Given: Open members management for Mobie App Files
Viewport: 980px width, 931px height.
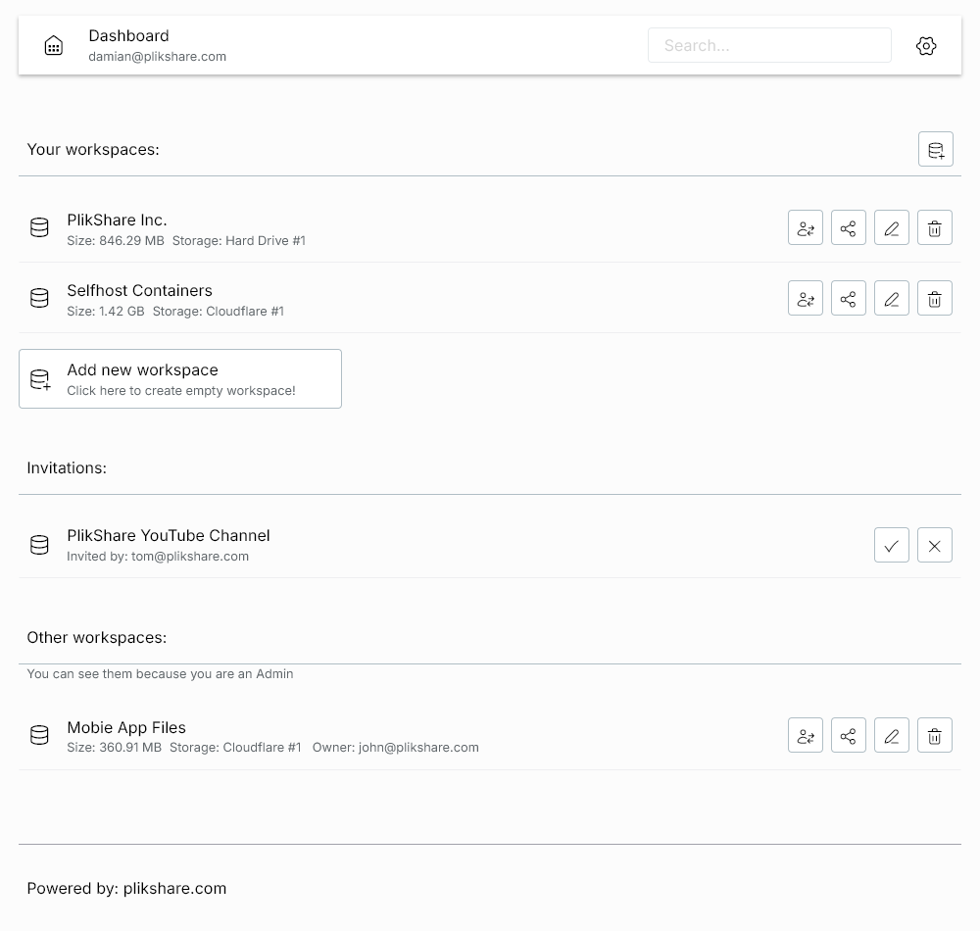Looking at the screenshot, I should click(806, 735).
